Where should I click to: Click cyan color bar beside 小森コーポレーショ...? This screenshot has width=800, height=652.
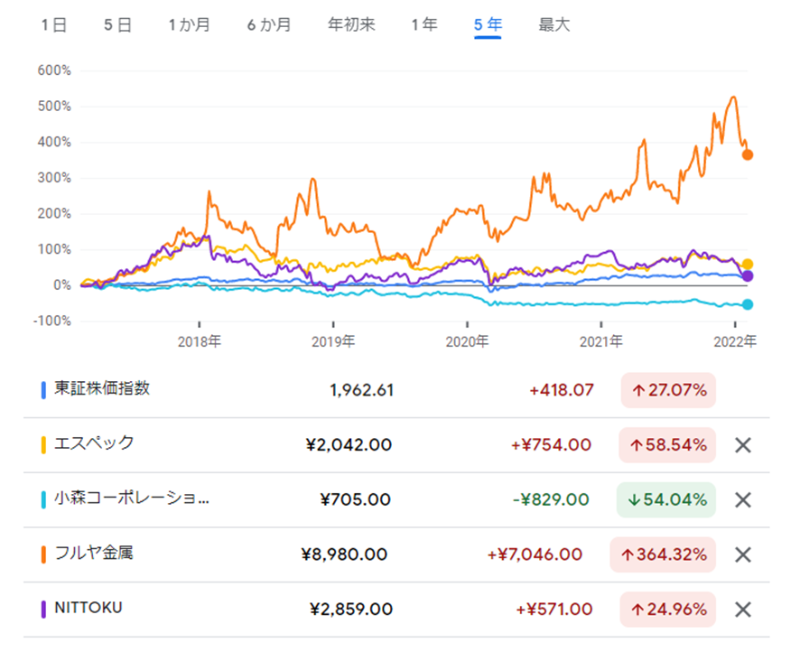coord(43,499)
